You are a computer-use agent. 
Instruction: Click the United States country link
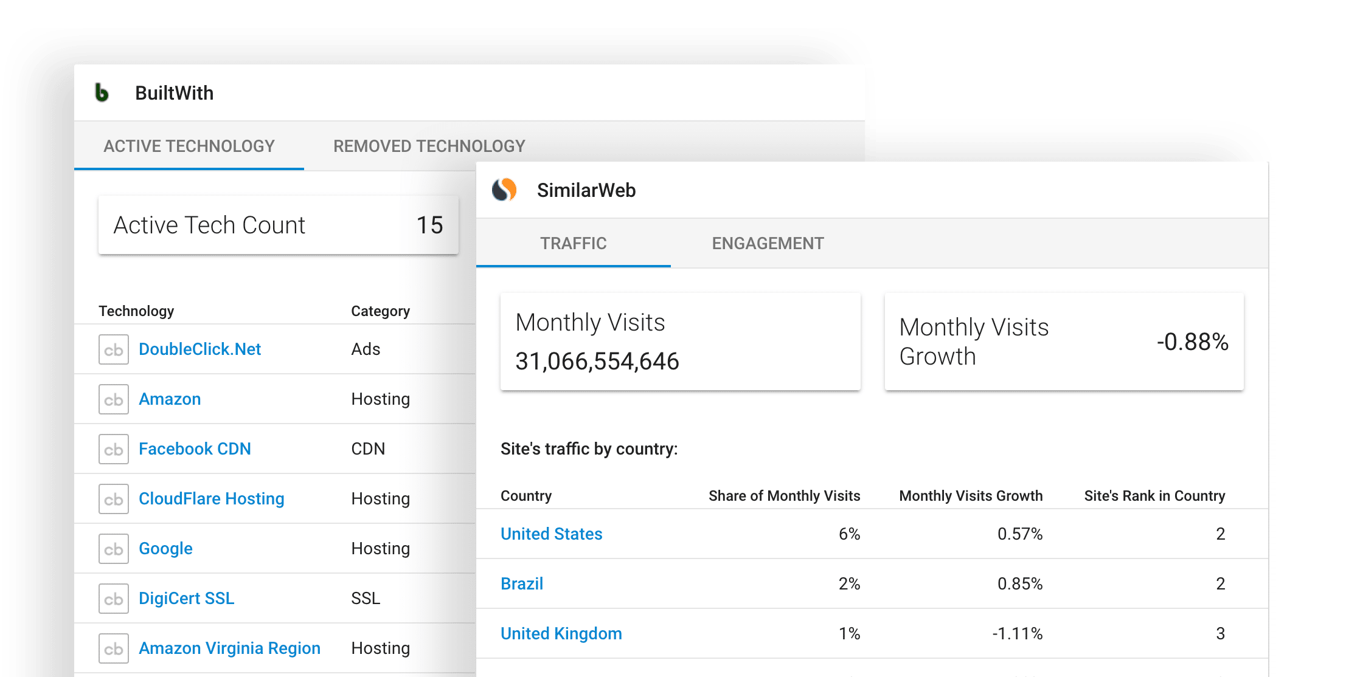point(551,534)
